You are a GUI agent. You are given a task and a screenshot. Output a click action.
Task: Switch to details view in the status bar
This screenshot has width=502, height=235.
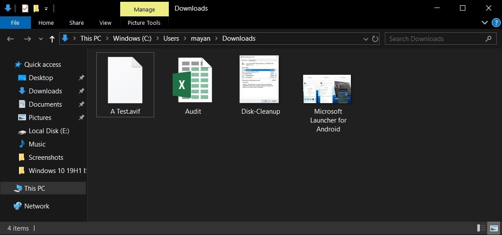pos(481,228)
